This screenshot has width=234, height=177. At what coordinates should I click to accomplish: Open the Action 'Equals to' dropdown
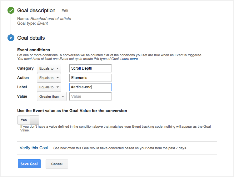pyautogui.click(x=49, y=78)
